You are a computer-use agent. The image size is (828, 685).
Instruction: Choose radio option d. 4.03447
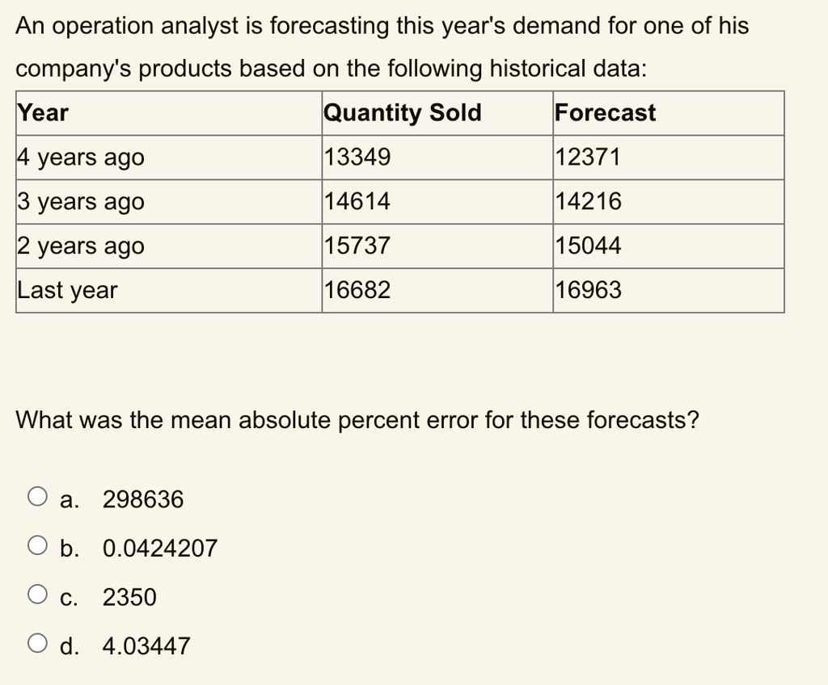pos(37,643)
